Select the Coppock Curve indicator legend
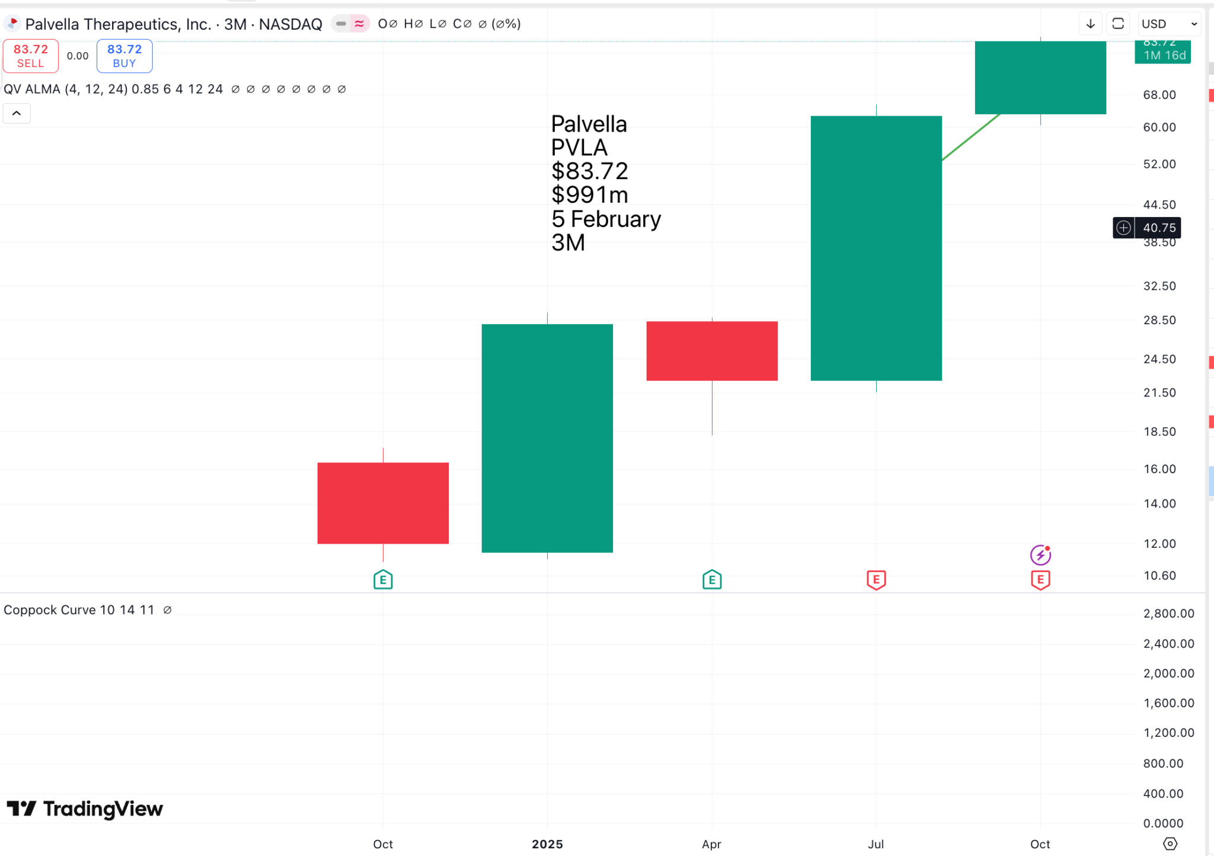 point(79,610)
